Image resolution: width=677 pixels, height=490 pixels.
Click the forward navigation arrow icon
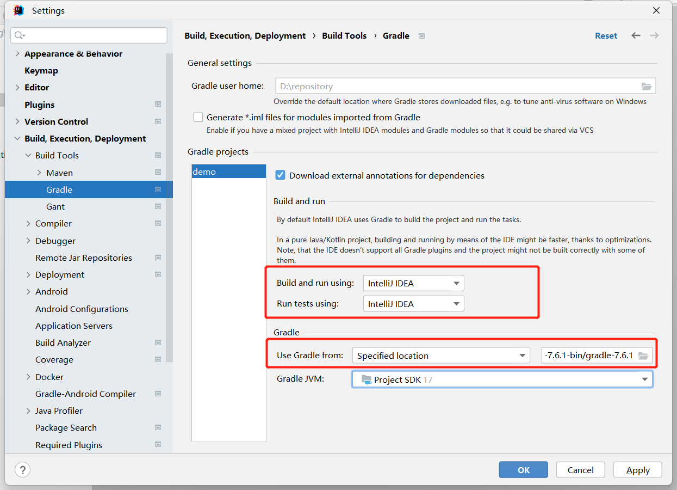point(654,35)
